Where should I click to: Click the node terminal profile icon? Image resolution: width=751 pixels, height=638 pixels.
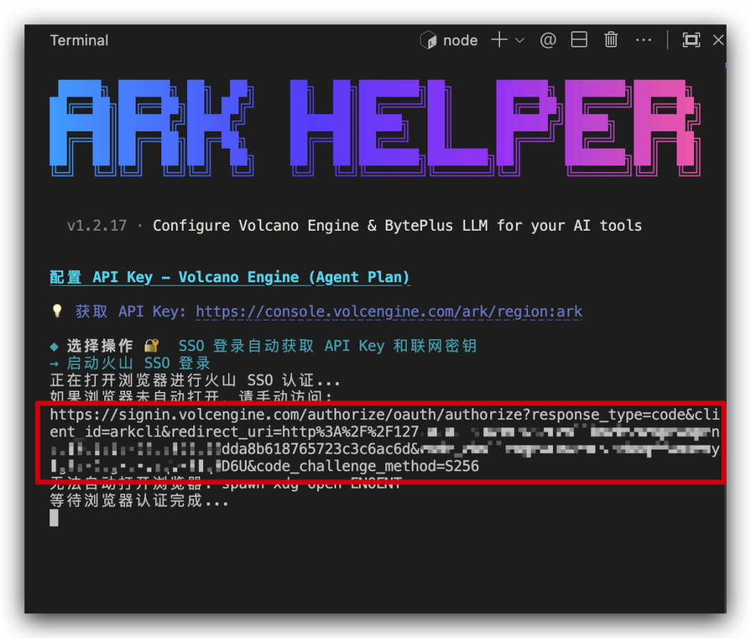pyautogui.click(x=428, y=40)
